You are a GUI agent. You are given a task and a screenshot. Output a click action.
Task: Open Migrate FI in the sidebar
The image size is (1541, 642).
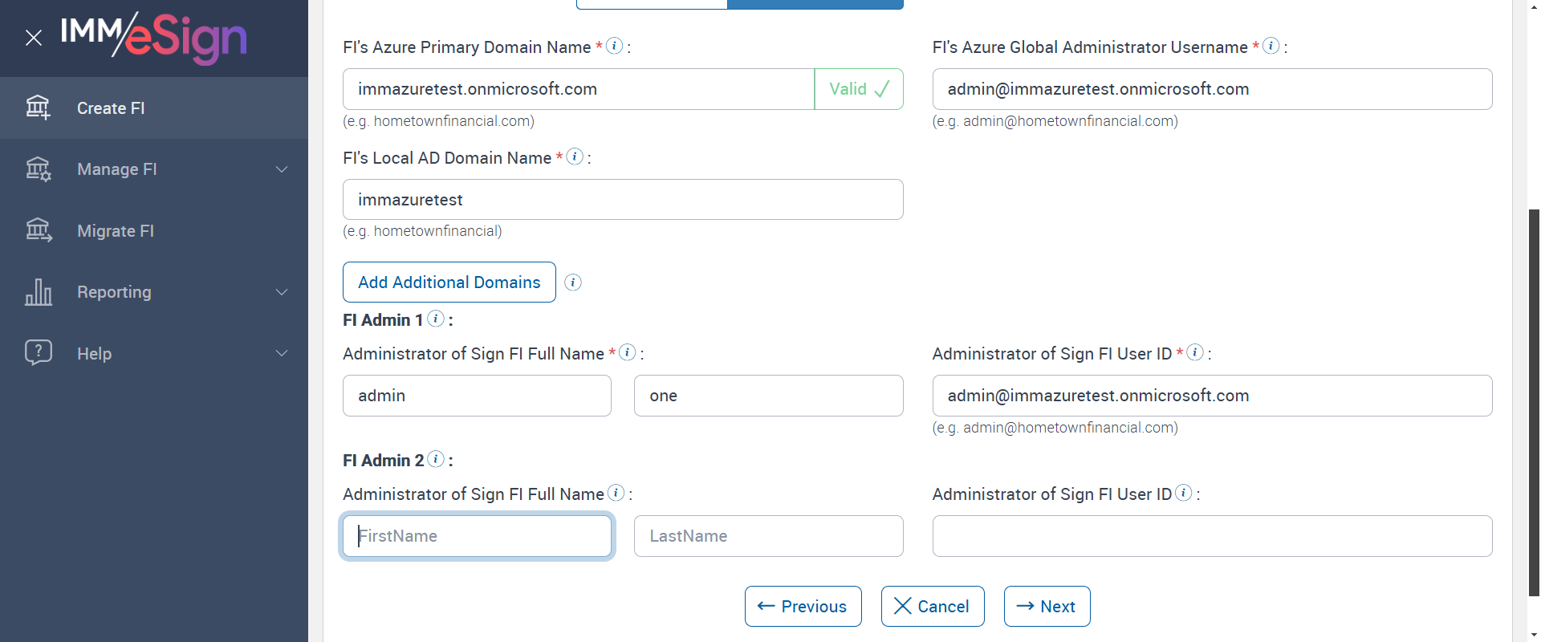click(116, 231)
